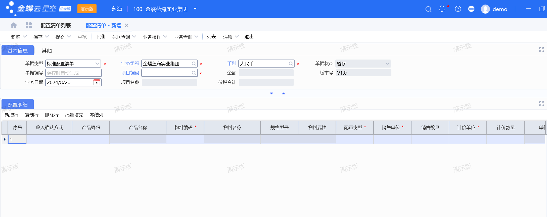This screenshot has height=217, width=547.
Task: Focus the 单据编号 input field
Action: click(73, 73)
